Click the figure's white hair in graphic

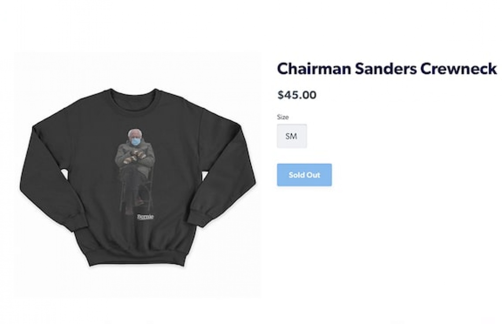pyautogui.click(x=135, y=132)
